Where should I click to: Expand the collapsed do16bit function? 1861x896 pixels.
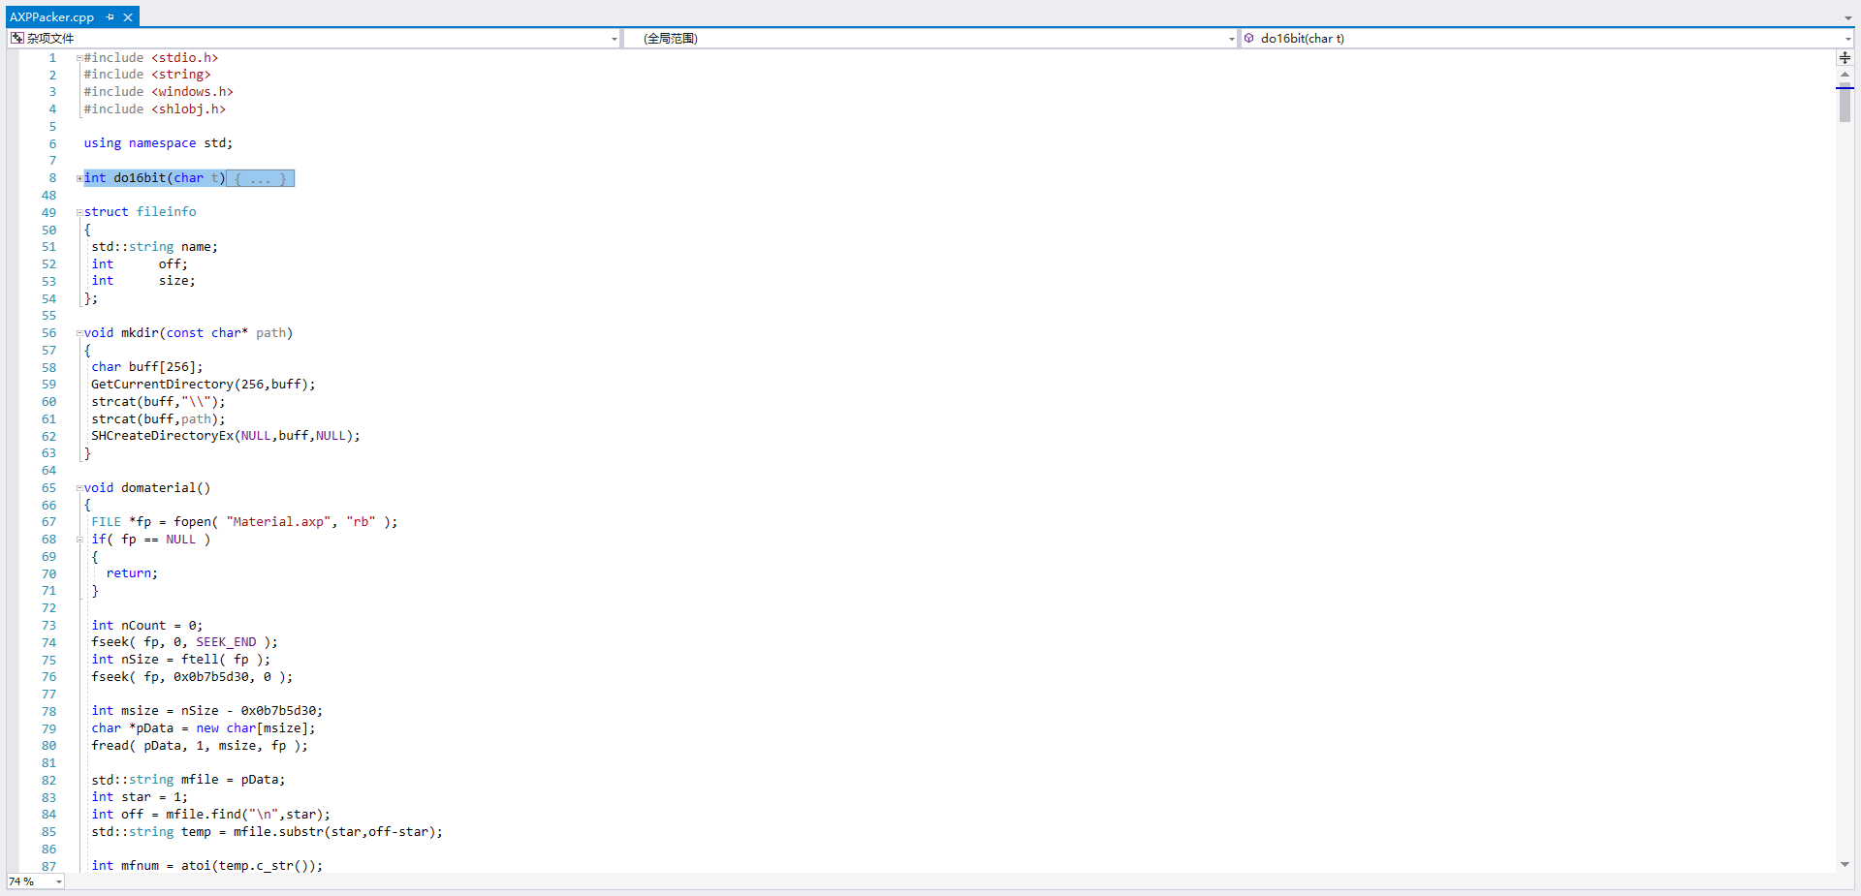79,178
